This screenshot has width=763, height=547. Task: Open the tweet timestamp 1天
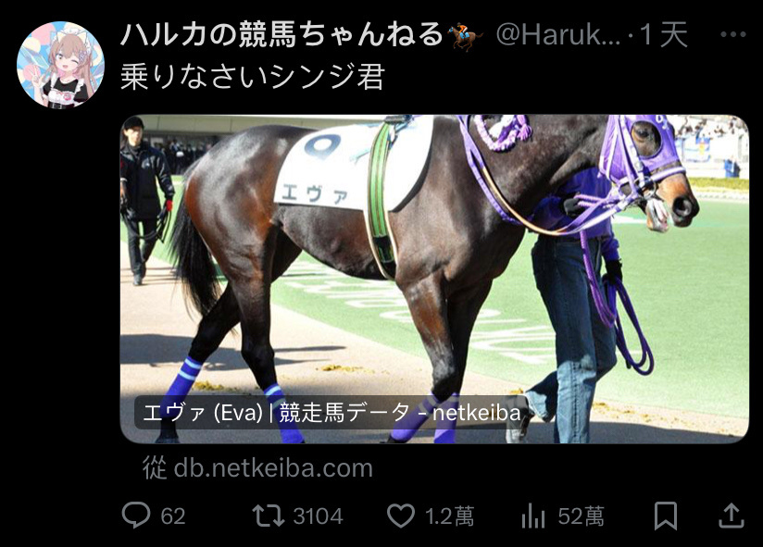coord(663,35)
